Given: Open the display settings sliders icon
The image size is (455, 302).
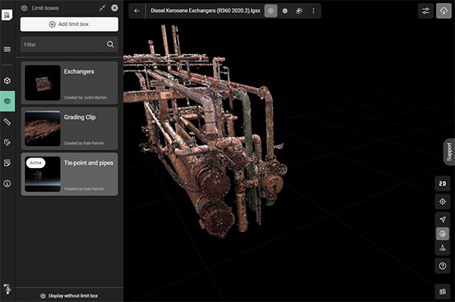Looking at the screenshot, I should (425, 11).
